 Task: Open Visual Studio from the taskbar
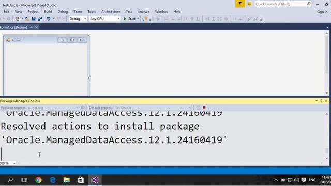coord(95,180)
